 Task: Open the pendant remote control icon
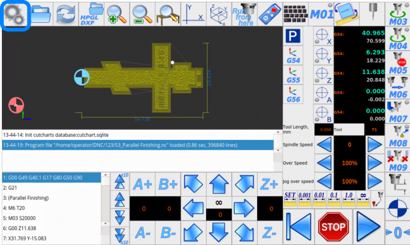[x=270, y=14]
